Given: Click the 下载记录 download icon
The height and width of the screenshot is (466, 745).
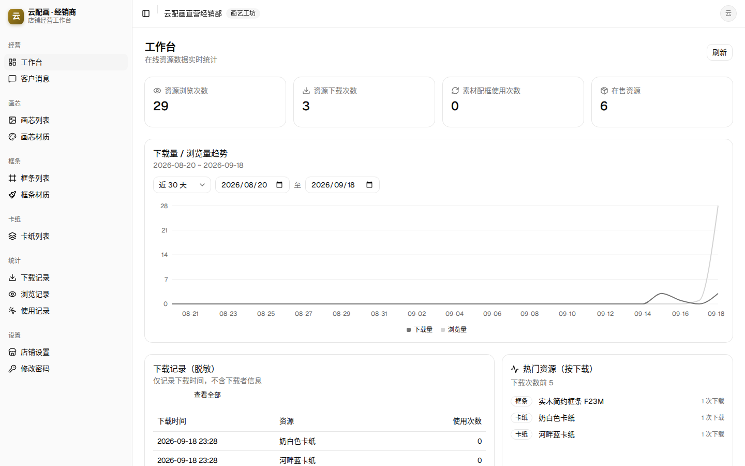Looking at the screenshot, I should click(x=12, y=278).
